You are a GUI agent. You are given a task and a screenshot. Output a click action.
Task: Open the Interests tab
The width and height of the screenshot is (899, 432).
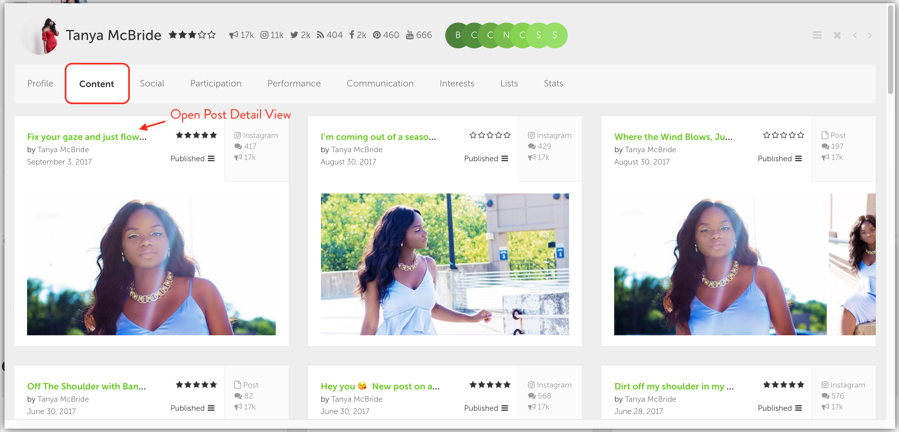coord(457,83)
